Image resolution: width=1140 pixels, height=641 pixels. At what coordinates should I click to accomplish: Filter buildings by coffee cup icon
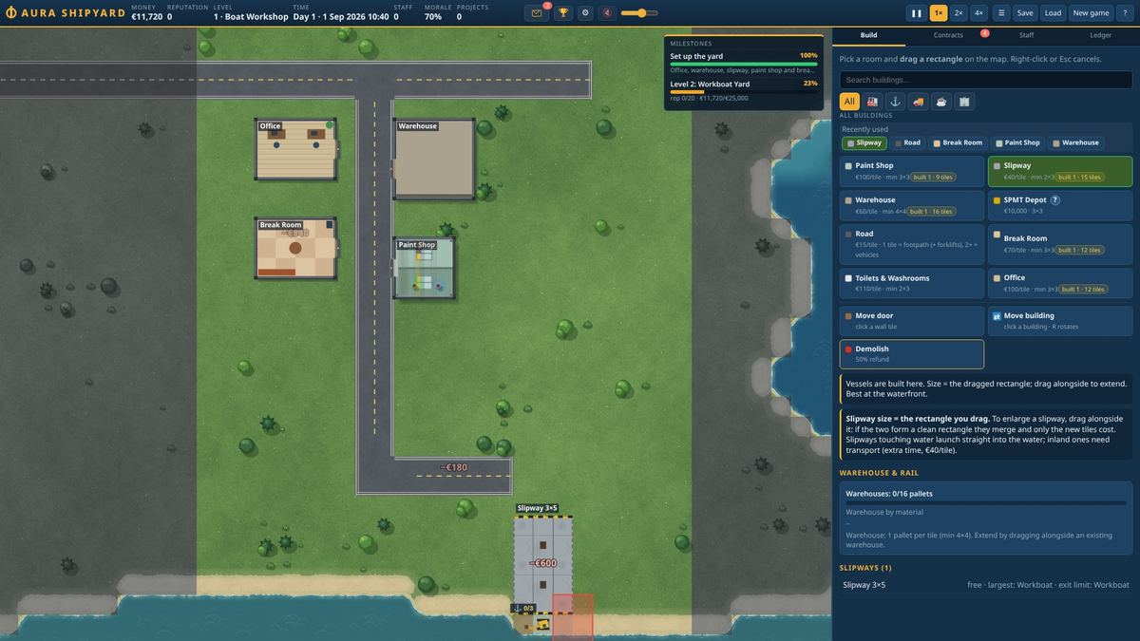tap(940, 102)
